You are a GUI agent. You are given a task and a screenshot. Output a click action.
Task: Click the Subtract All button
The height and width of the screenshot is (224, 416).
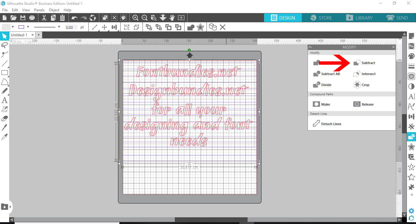coord(326,74)
